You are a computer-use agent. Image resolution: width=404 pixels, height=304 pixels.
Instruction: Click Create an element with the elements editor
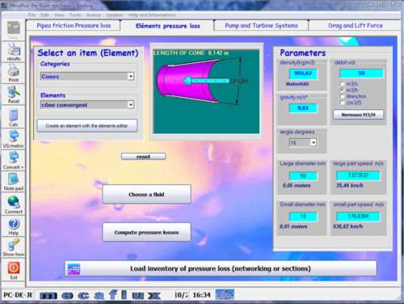(87, 126)
